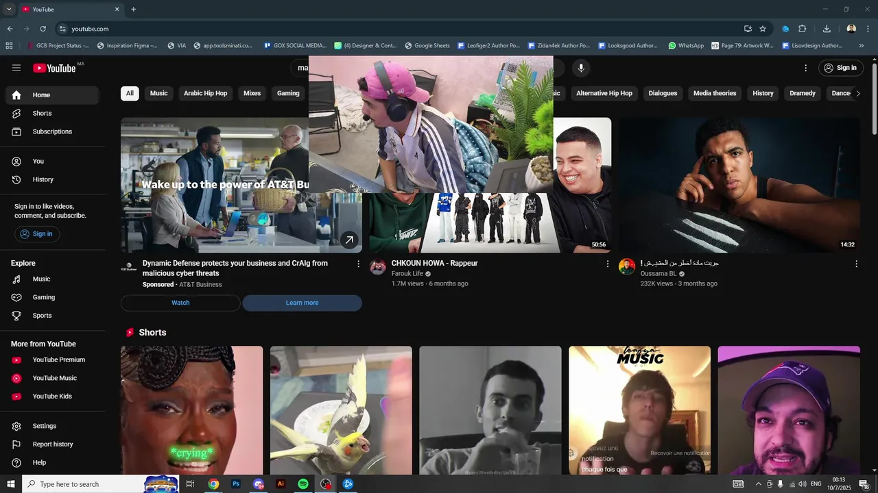This screenshot has width=878, height=493.
Task: Open YouTube Kids link
Action: pos(52,396)
